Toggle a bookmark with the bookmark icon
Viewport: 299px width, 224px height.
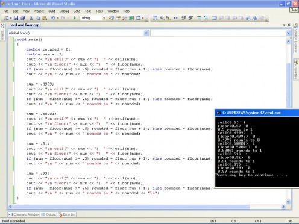point(214,18)
